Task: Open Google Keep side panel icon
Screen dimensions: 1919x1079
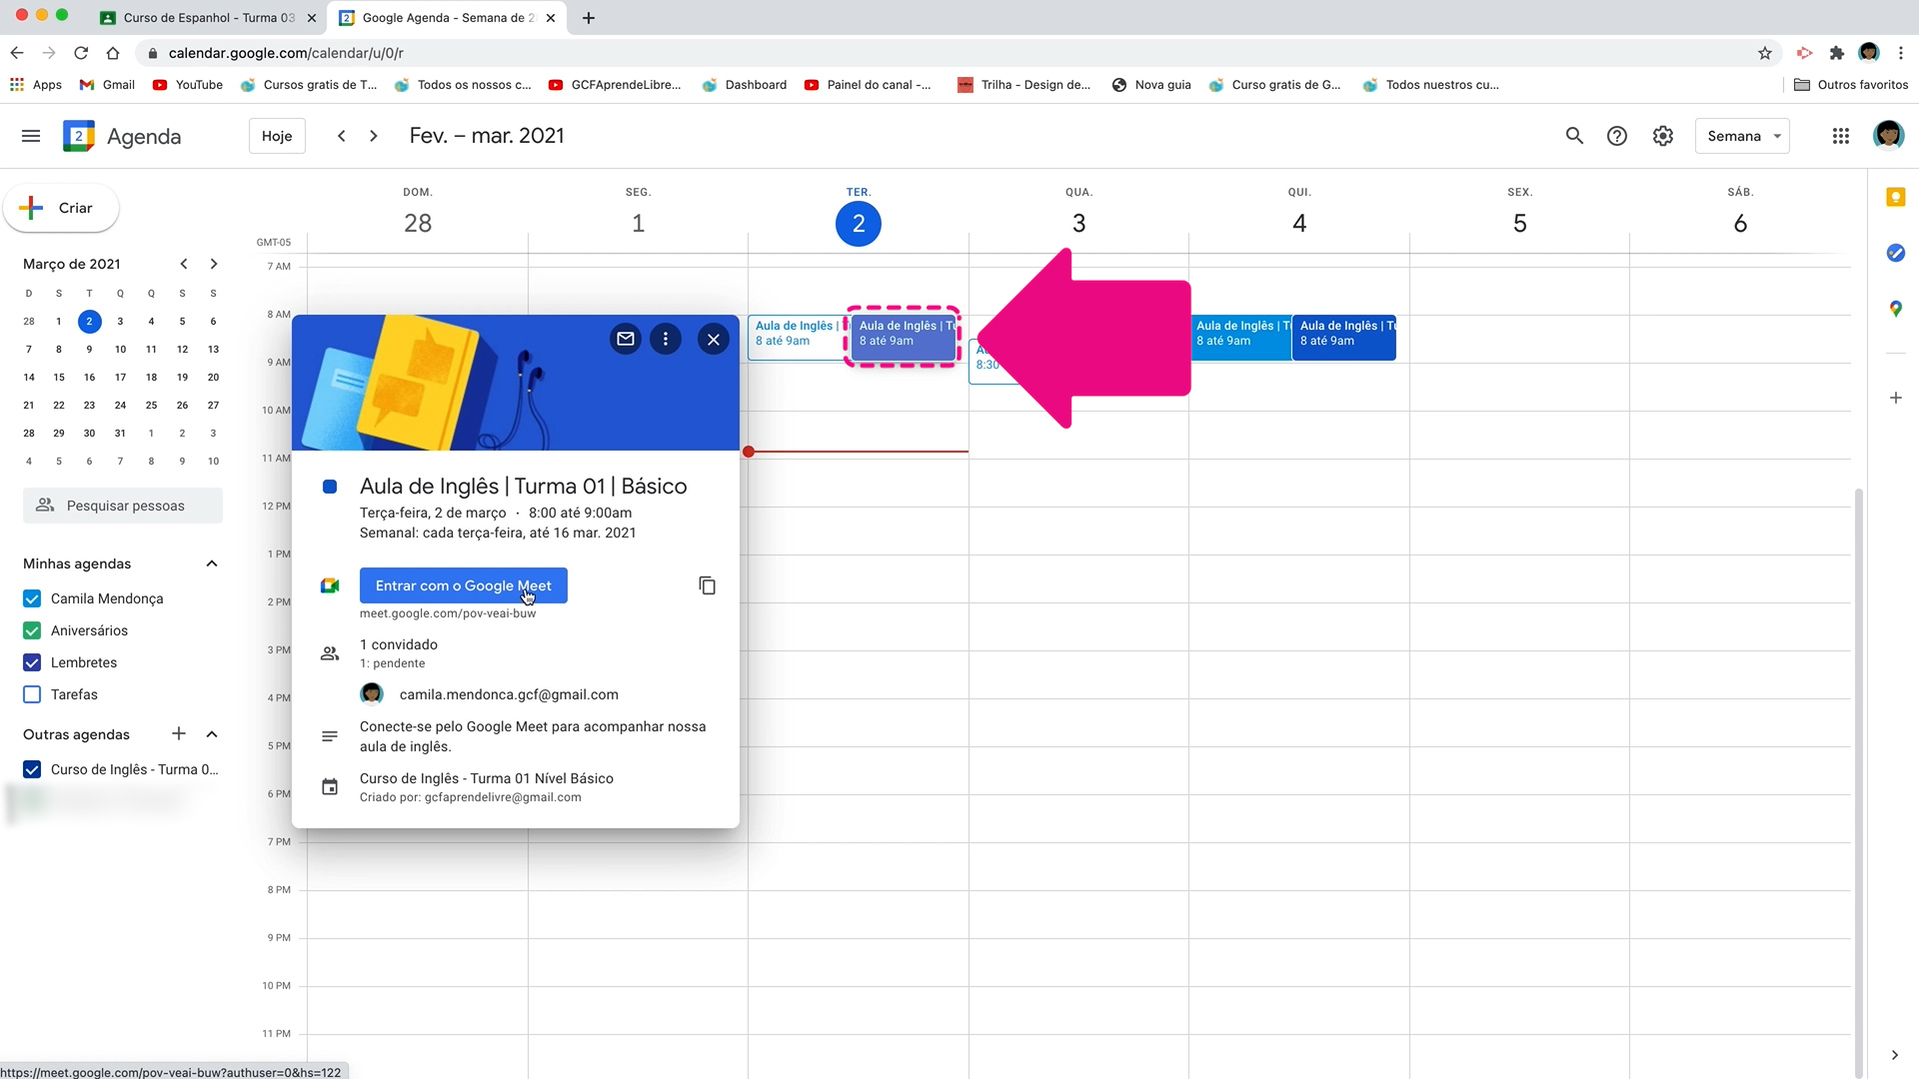Action: [1895, 197]
